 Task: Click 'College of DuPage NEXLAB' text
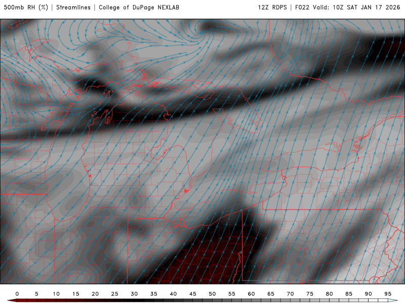(139, 7)
